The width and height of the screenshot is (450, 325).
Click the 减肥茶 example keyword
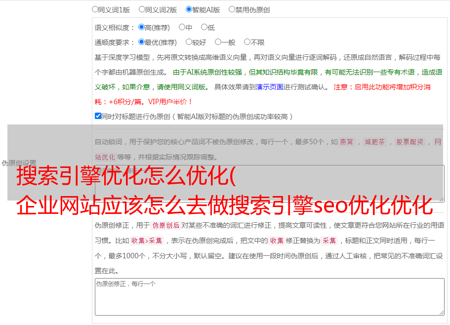click(374, 142)
